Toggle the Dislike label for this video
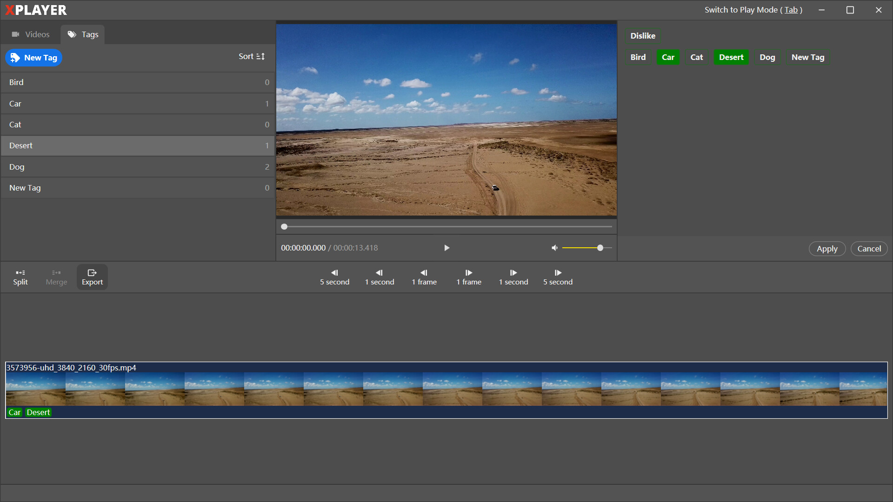This screenshot has height=502, width=893. (x=643, y=35)
